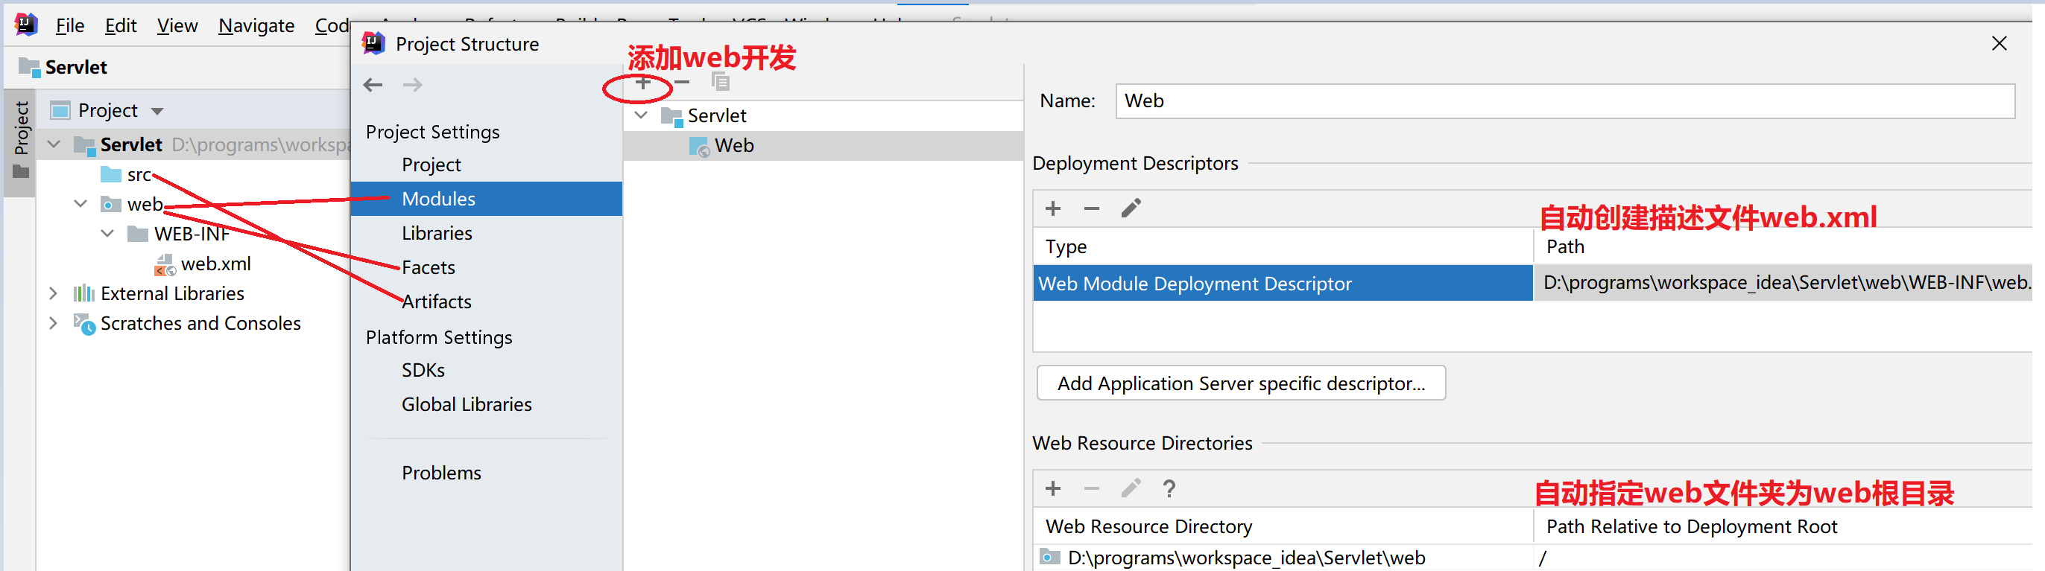The width and height of the screenshot is (2045, 571).
Task: Expand the External Libraries node
Action: 53,293
